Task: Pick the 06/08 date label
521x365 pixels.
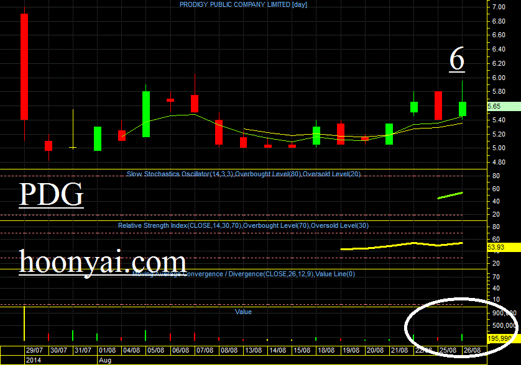Action: (x=180, y=350)
